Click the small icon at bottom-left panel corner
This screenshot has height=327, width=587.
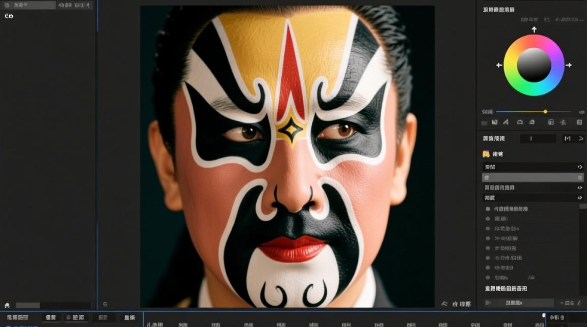(7, 305)
